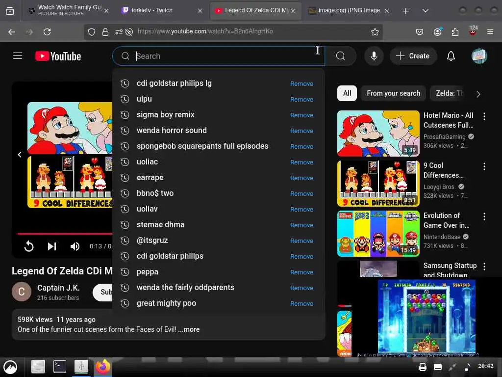The image size is (502, 377).
Task: Expand description with ...more
Action: pyautogui.click(x=189, y=329)
